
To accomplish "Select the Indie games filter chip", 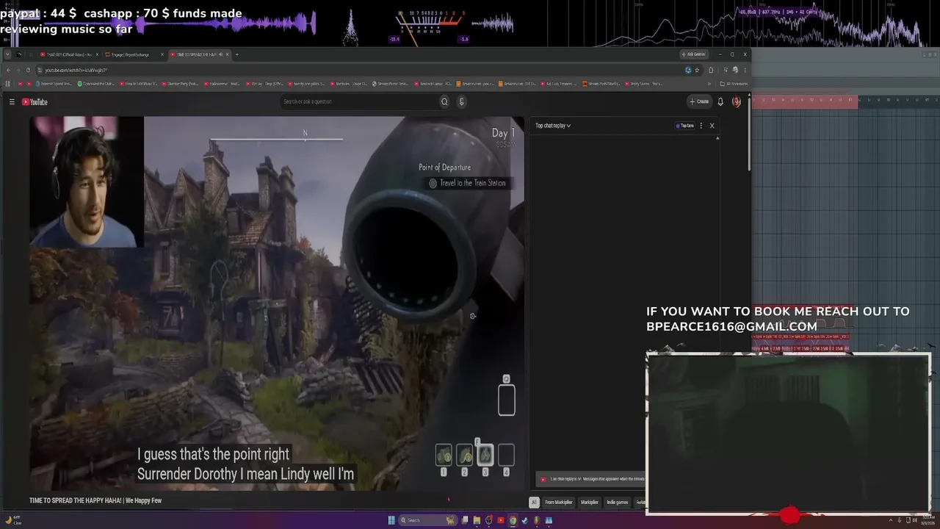I will 617,503.
